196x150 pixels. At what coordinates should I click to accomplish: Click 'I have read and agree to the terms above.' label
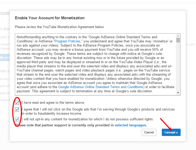tap(53, 103)
